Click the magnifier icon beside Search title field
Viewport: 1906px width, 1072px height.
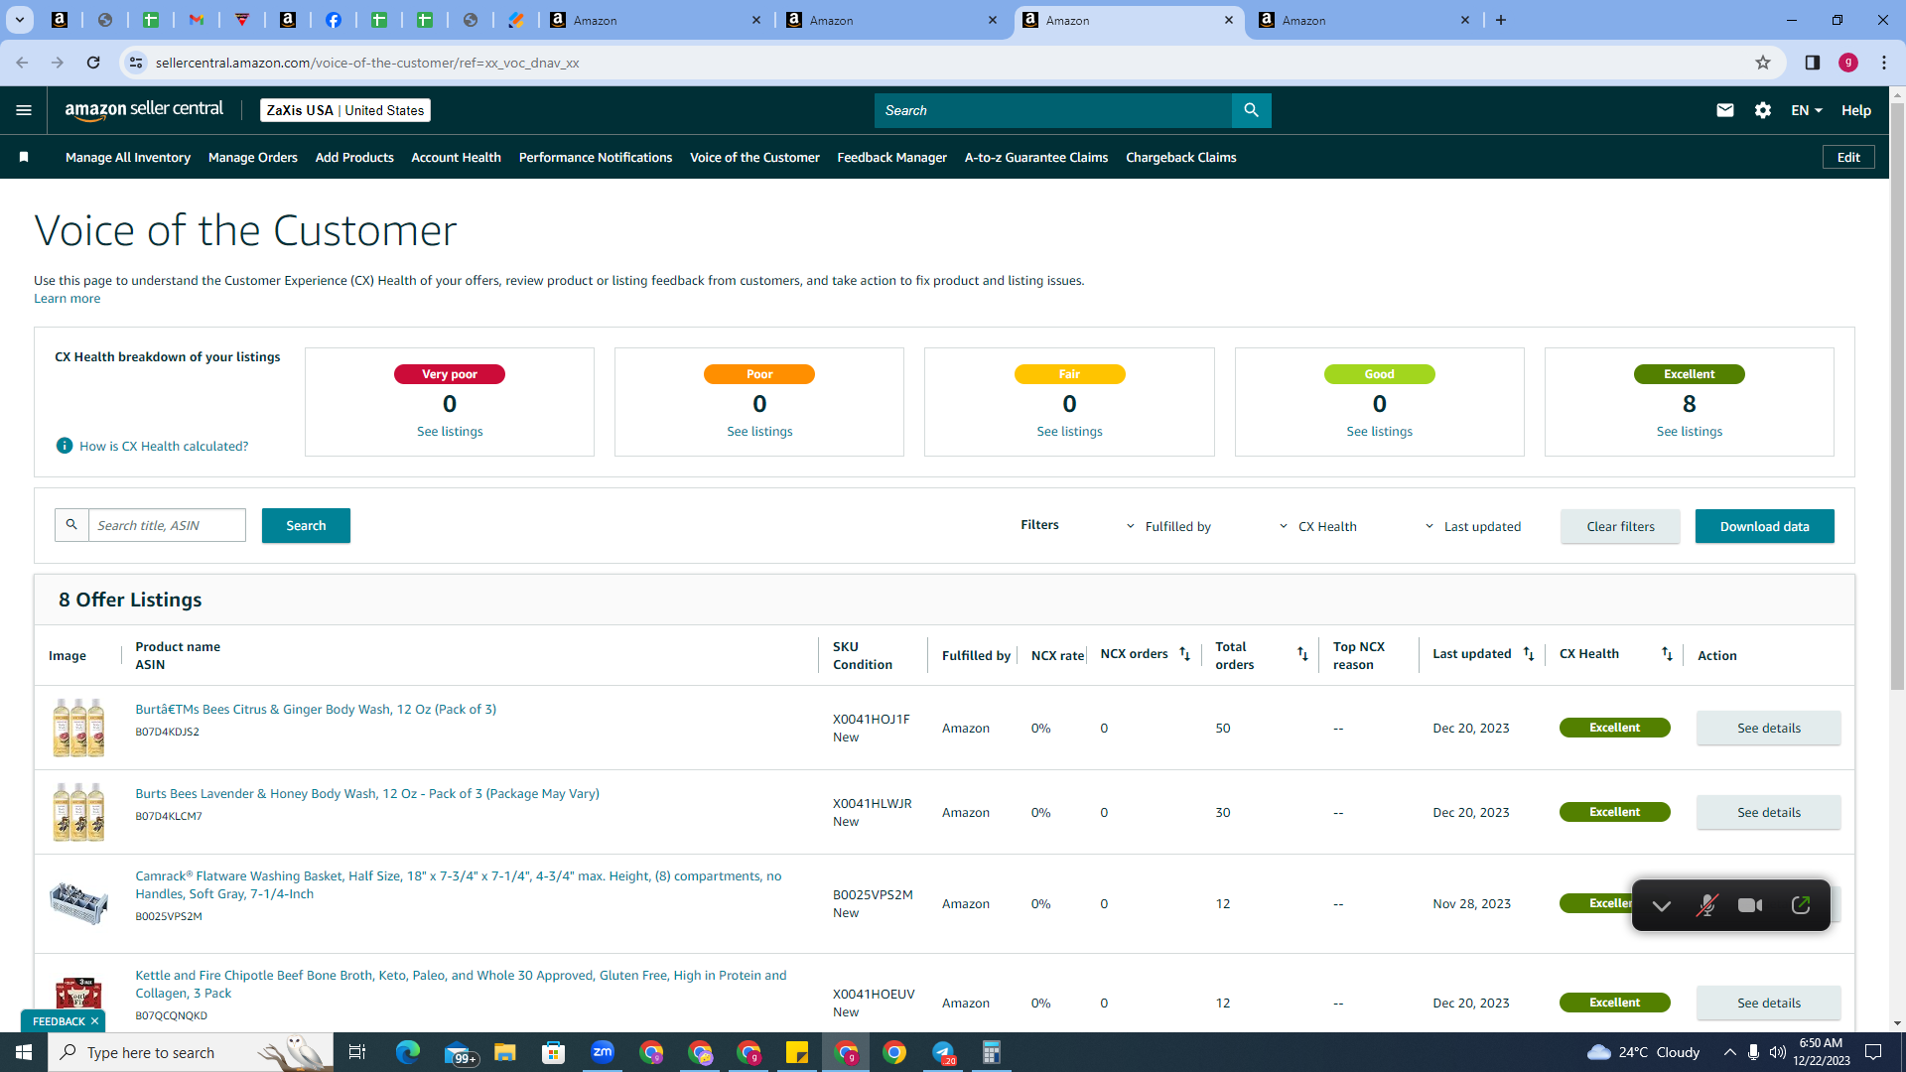click(71, 525)
